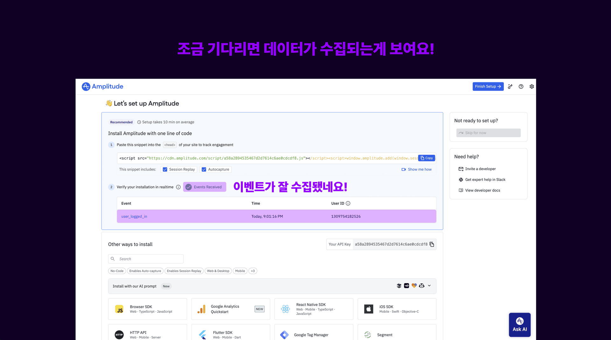
Task: Disable the Autocapture checkbox
Action: pos(204,169)
